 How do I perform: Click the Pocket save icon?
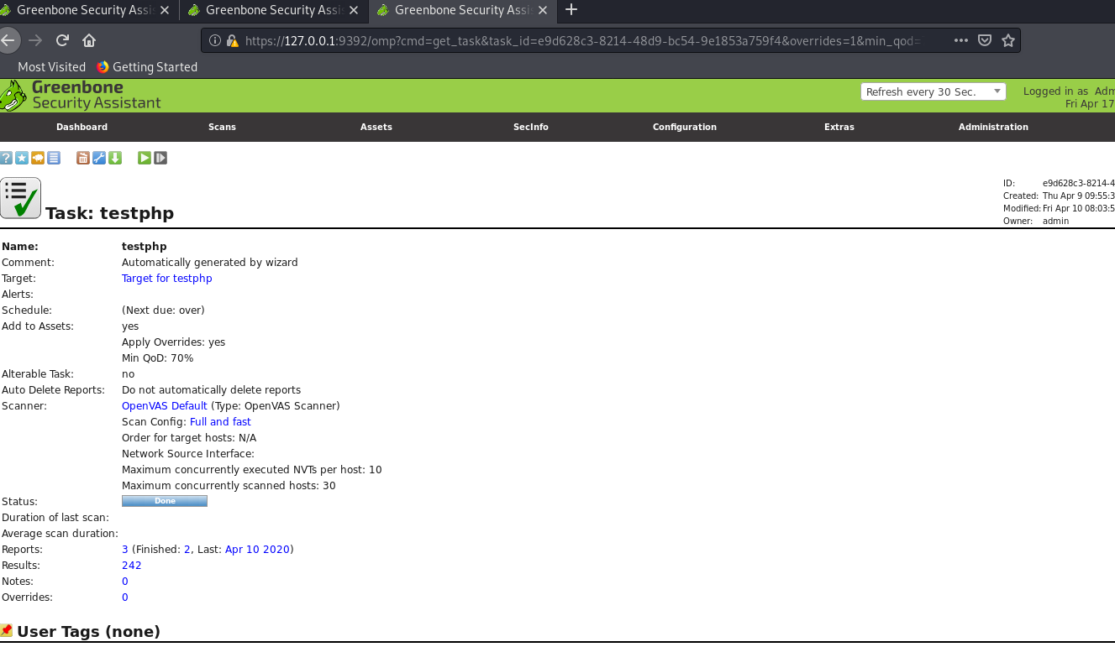[986, 40]
